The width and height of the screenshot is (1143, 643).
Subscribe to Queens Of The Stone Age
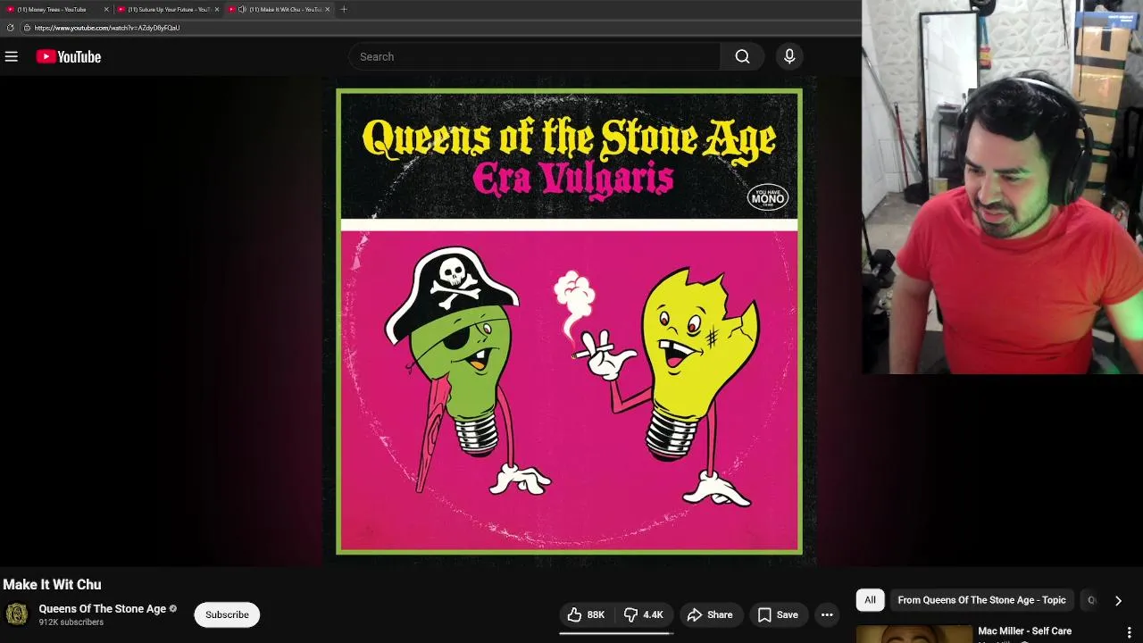(x=227, y=614)
